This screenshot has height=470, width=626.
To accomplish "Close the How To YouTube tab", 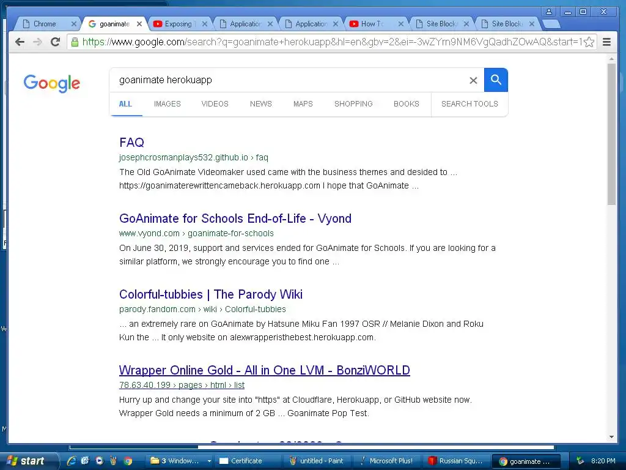I will 401,24.
